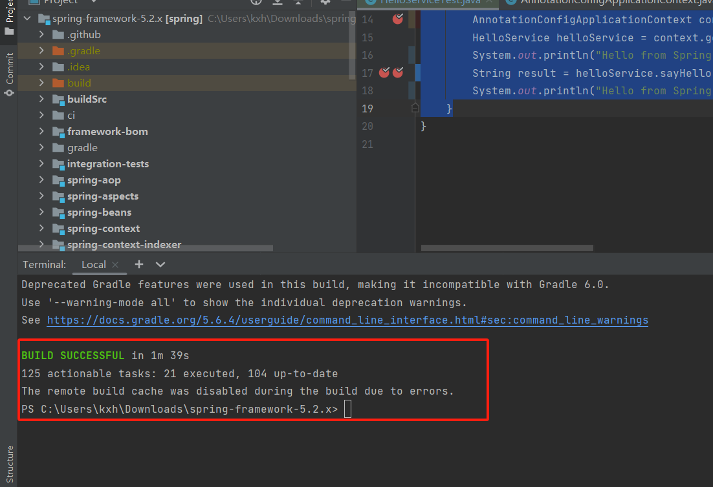Click the editor horizontal scrollbar

[507, 248]
